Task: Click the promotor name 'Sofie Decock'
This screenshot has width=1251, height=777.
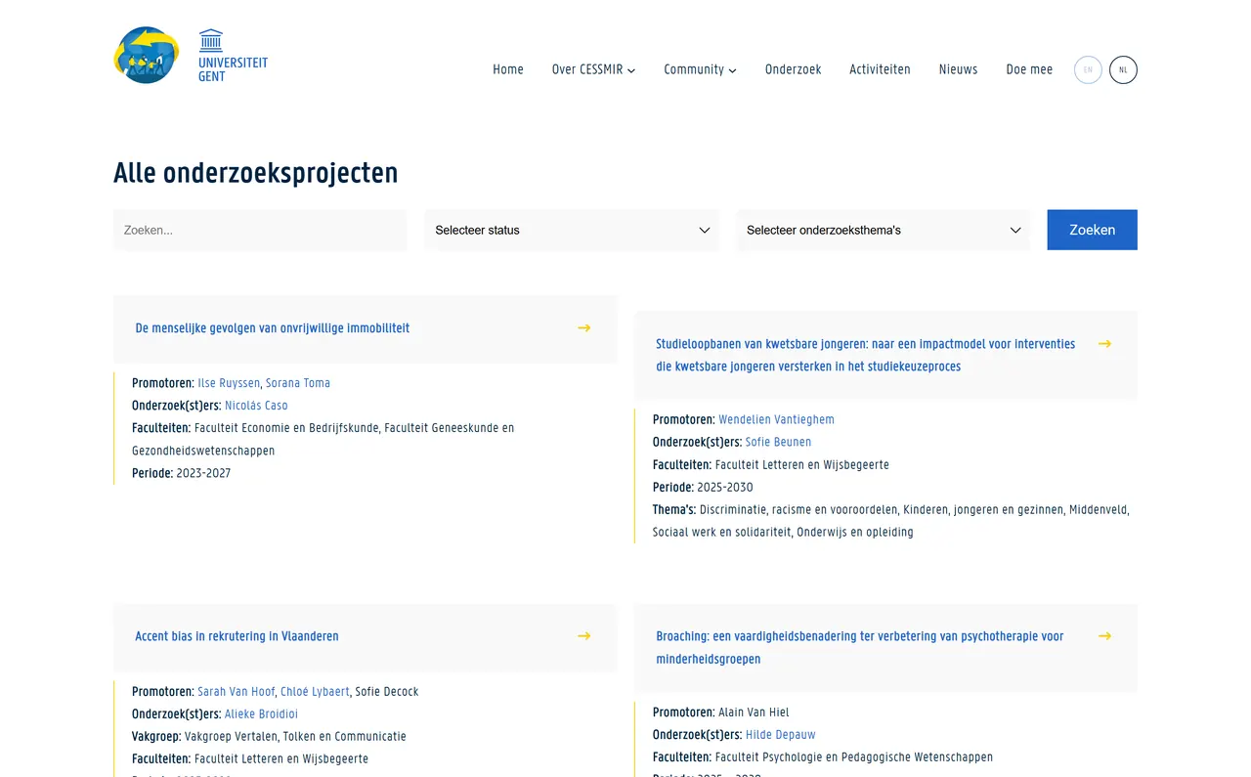Action: 387,692
